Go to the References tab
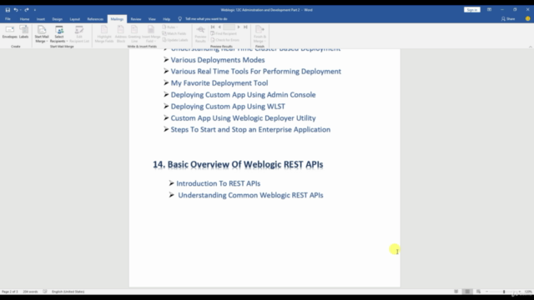 click(95, 19)
